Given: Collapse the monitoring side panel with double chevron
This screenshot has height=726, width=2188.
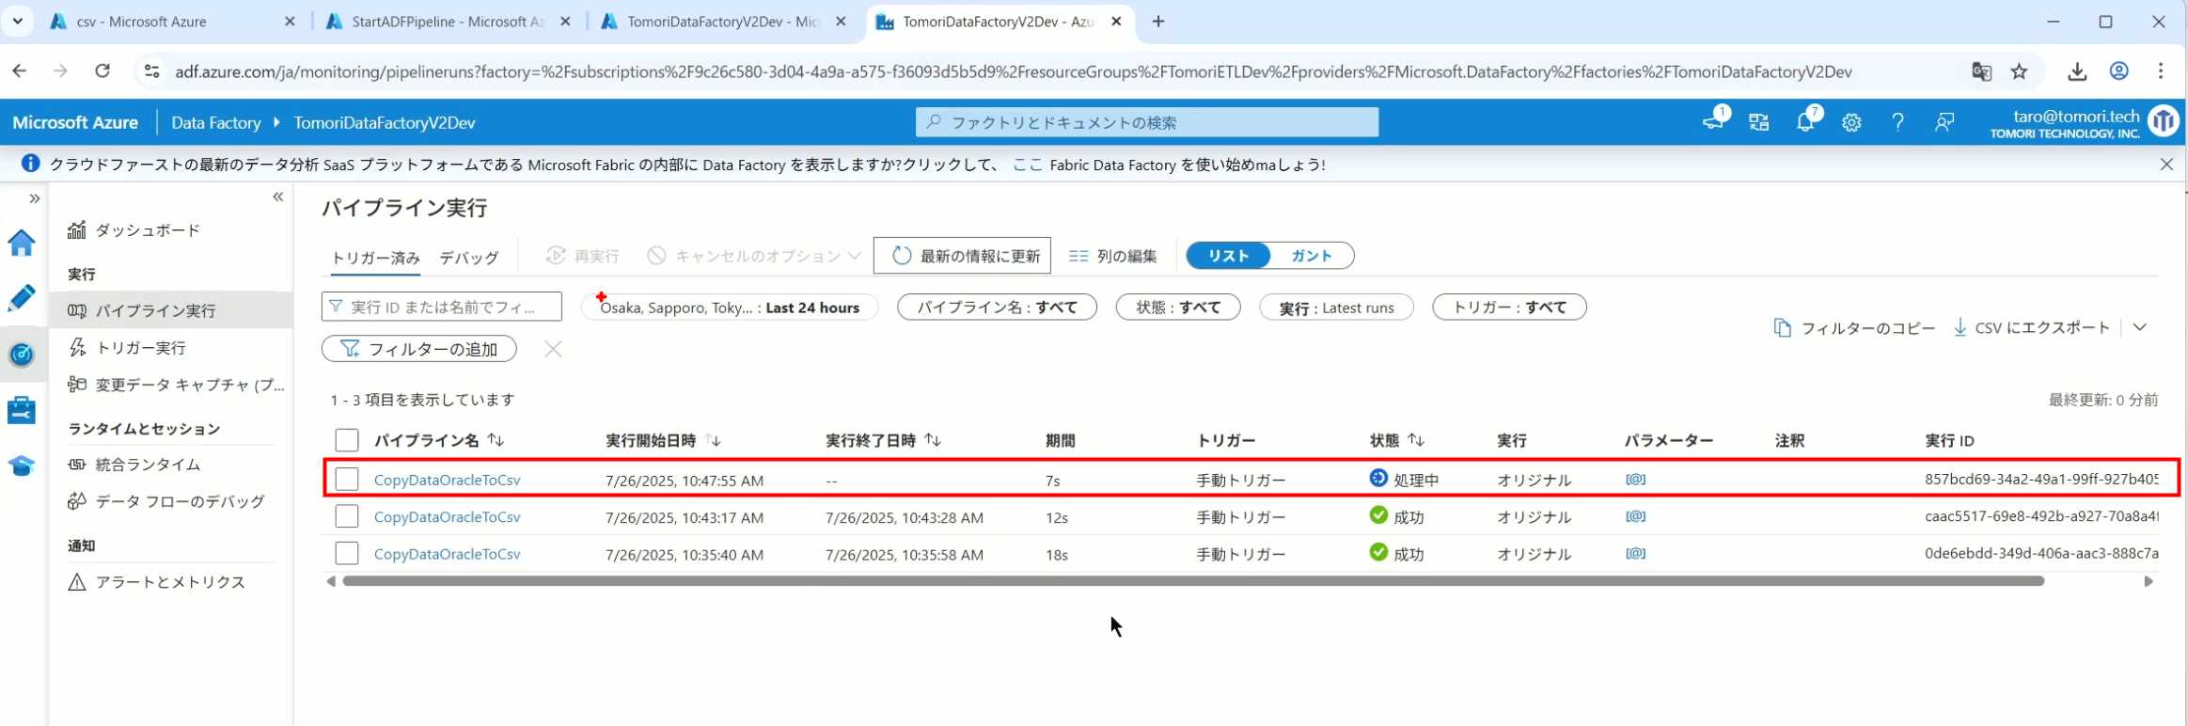Looking at the screenshot, I should [x=277, y=197].
